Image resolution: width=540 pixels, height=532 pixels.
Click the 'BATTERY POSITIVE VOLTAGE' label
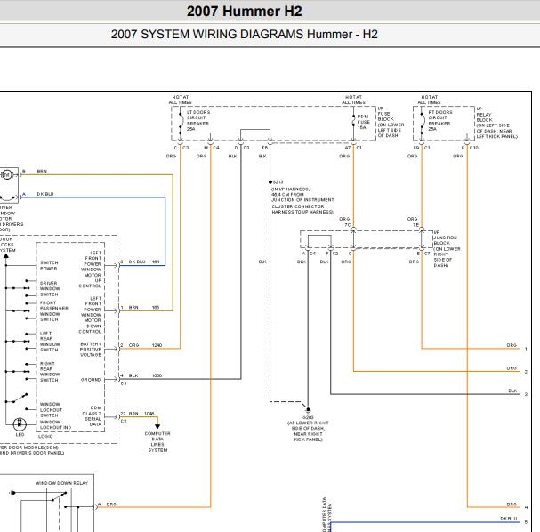point(91,349)
